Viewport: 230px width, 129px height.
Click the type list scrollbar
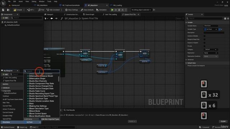point(59,79)
